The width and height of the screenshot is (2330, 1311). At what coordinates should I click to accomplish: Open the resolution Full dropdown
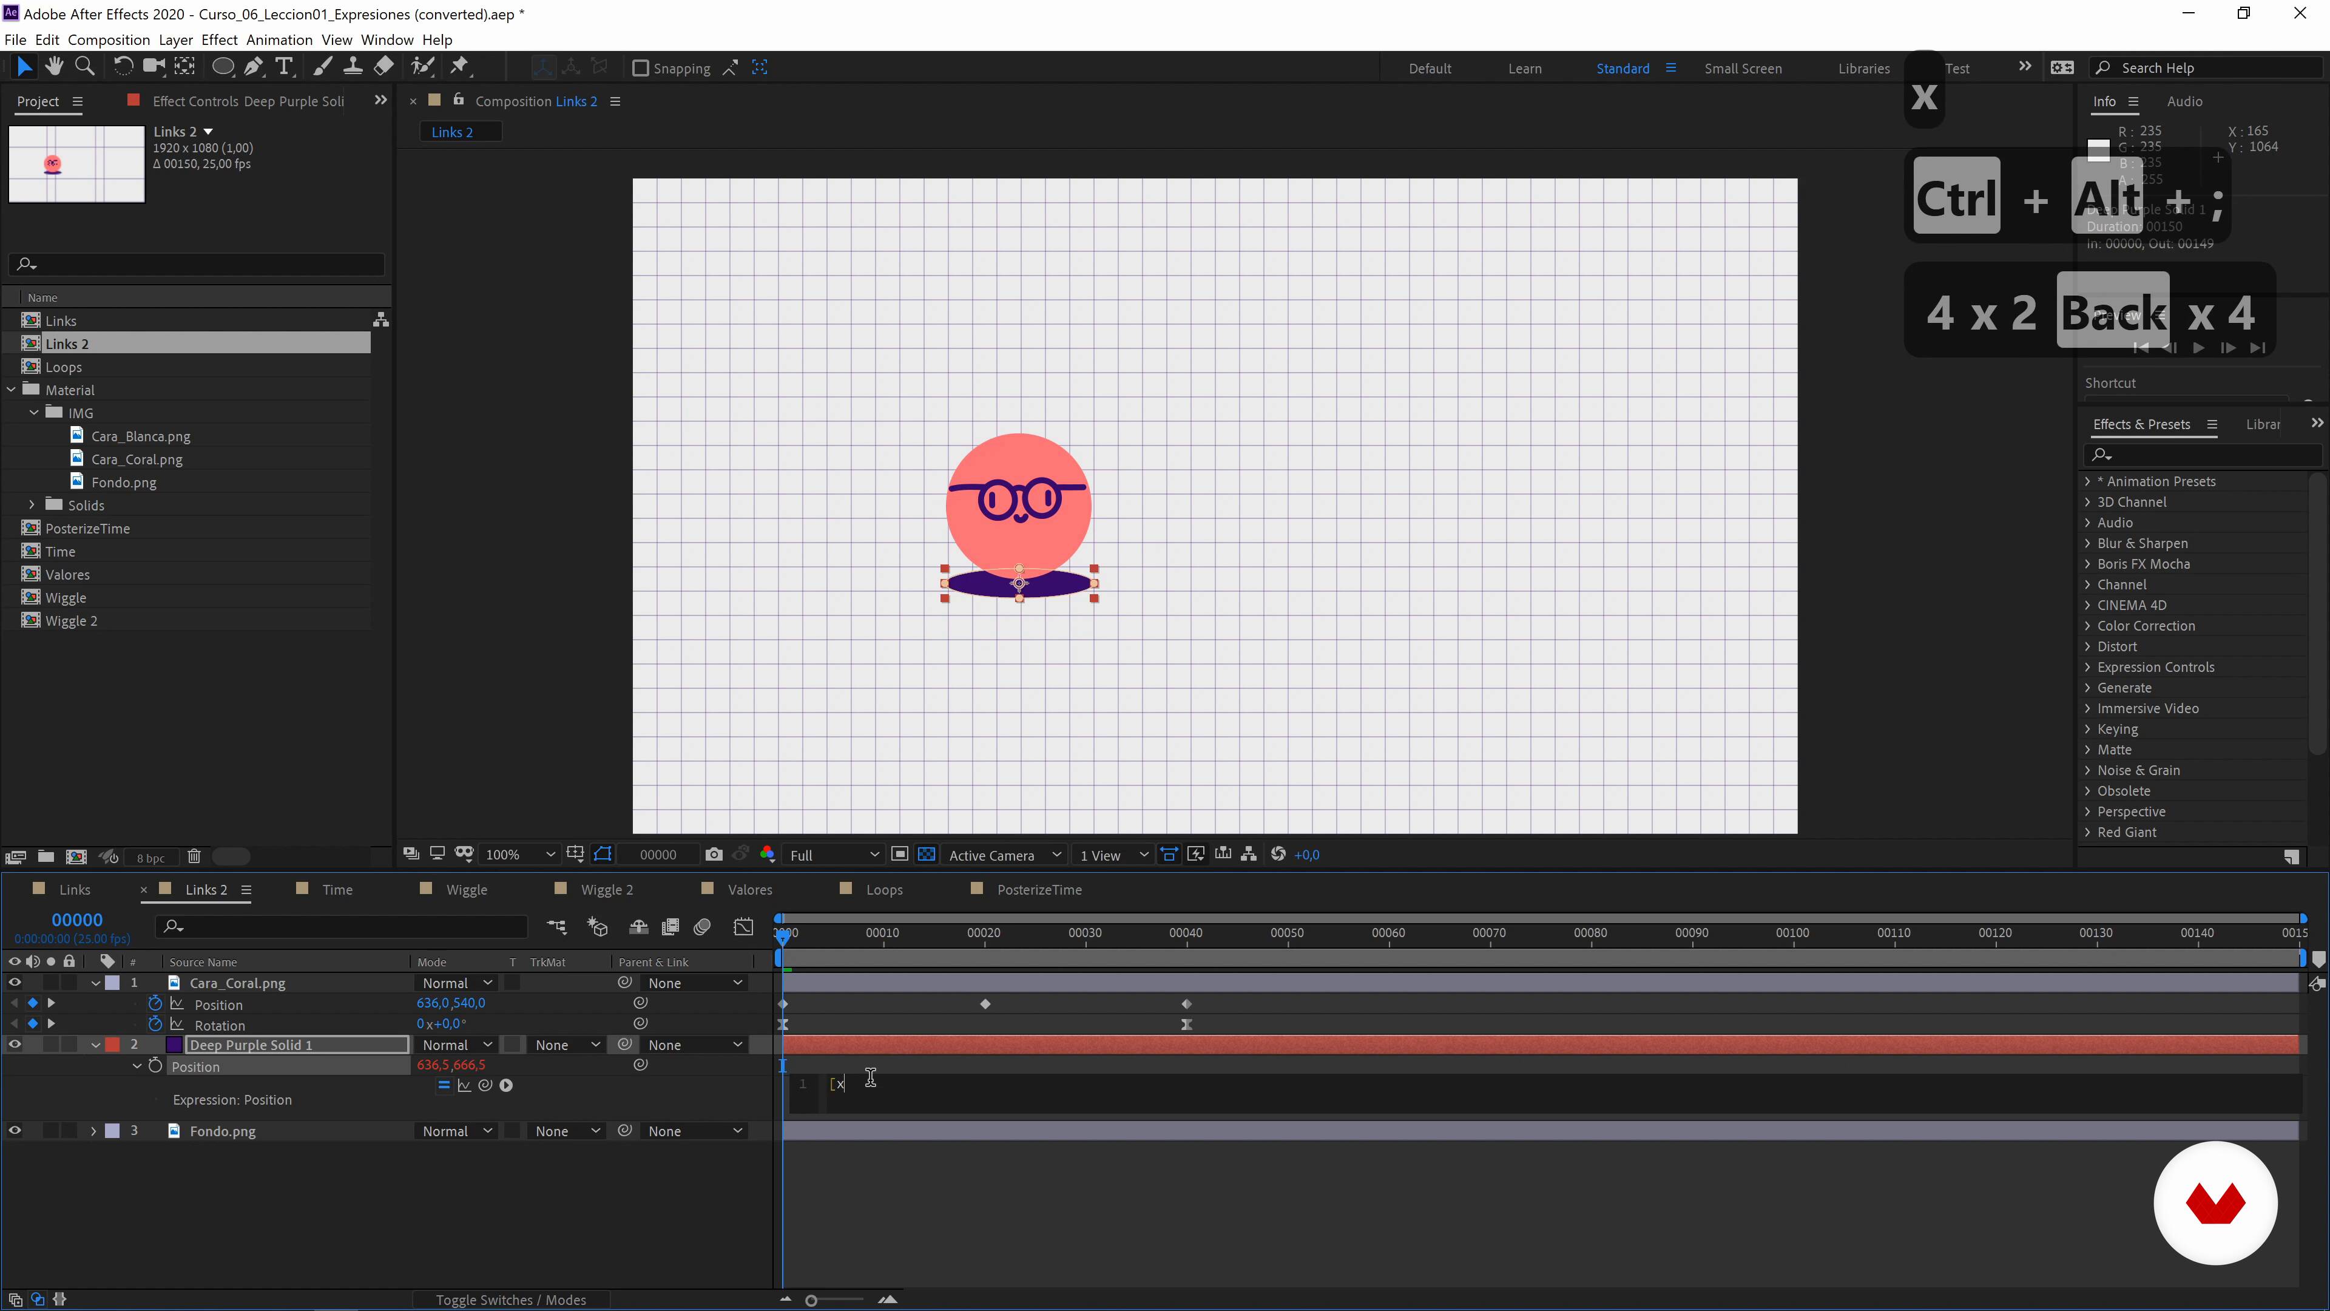click(x=833, y=855)
